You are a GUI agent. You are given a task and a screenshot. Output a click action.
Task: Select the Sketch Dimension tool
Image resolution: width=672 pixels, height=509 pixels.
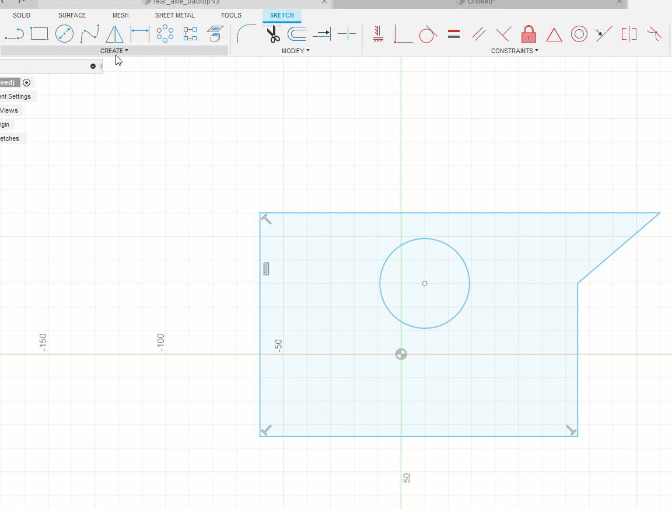[140, 34]
